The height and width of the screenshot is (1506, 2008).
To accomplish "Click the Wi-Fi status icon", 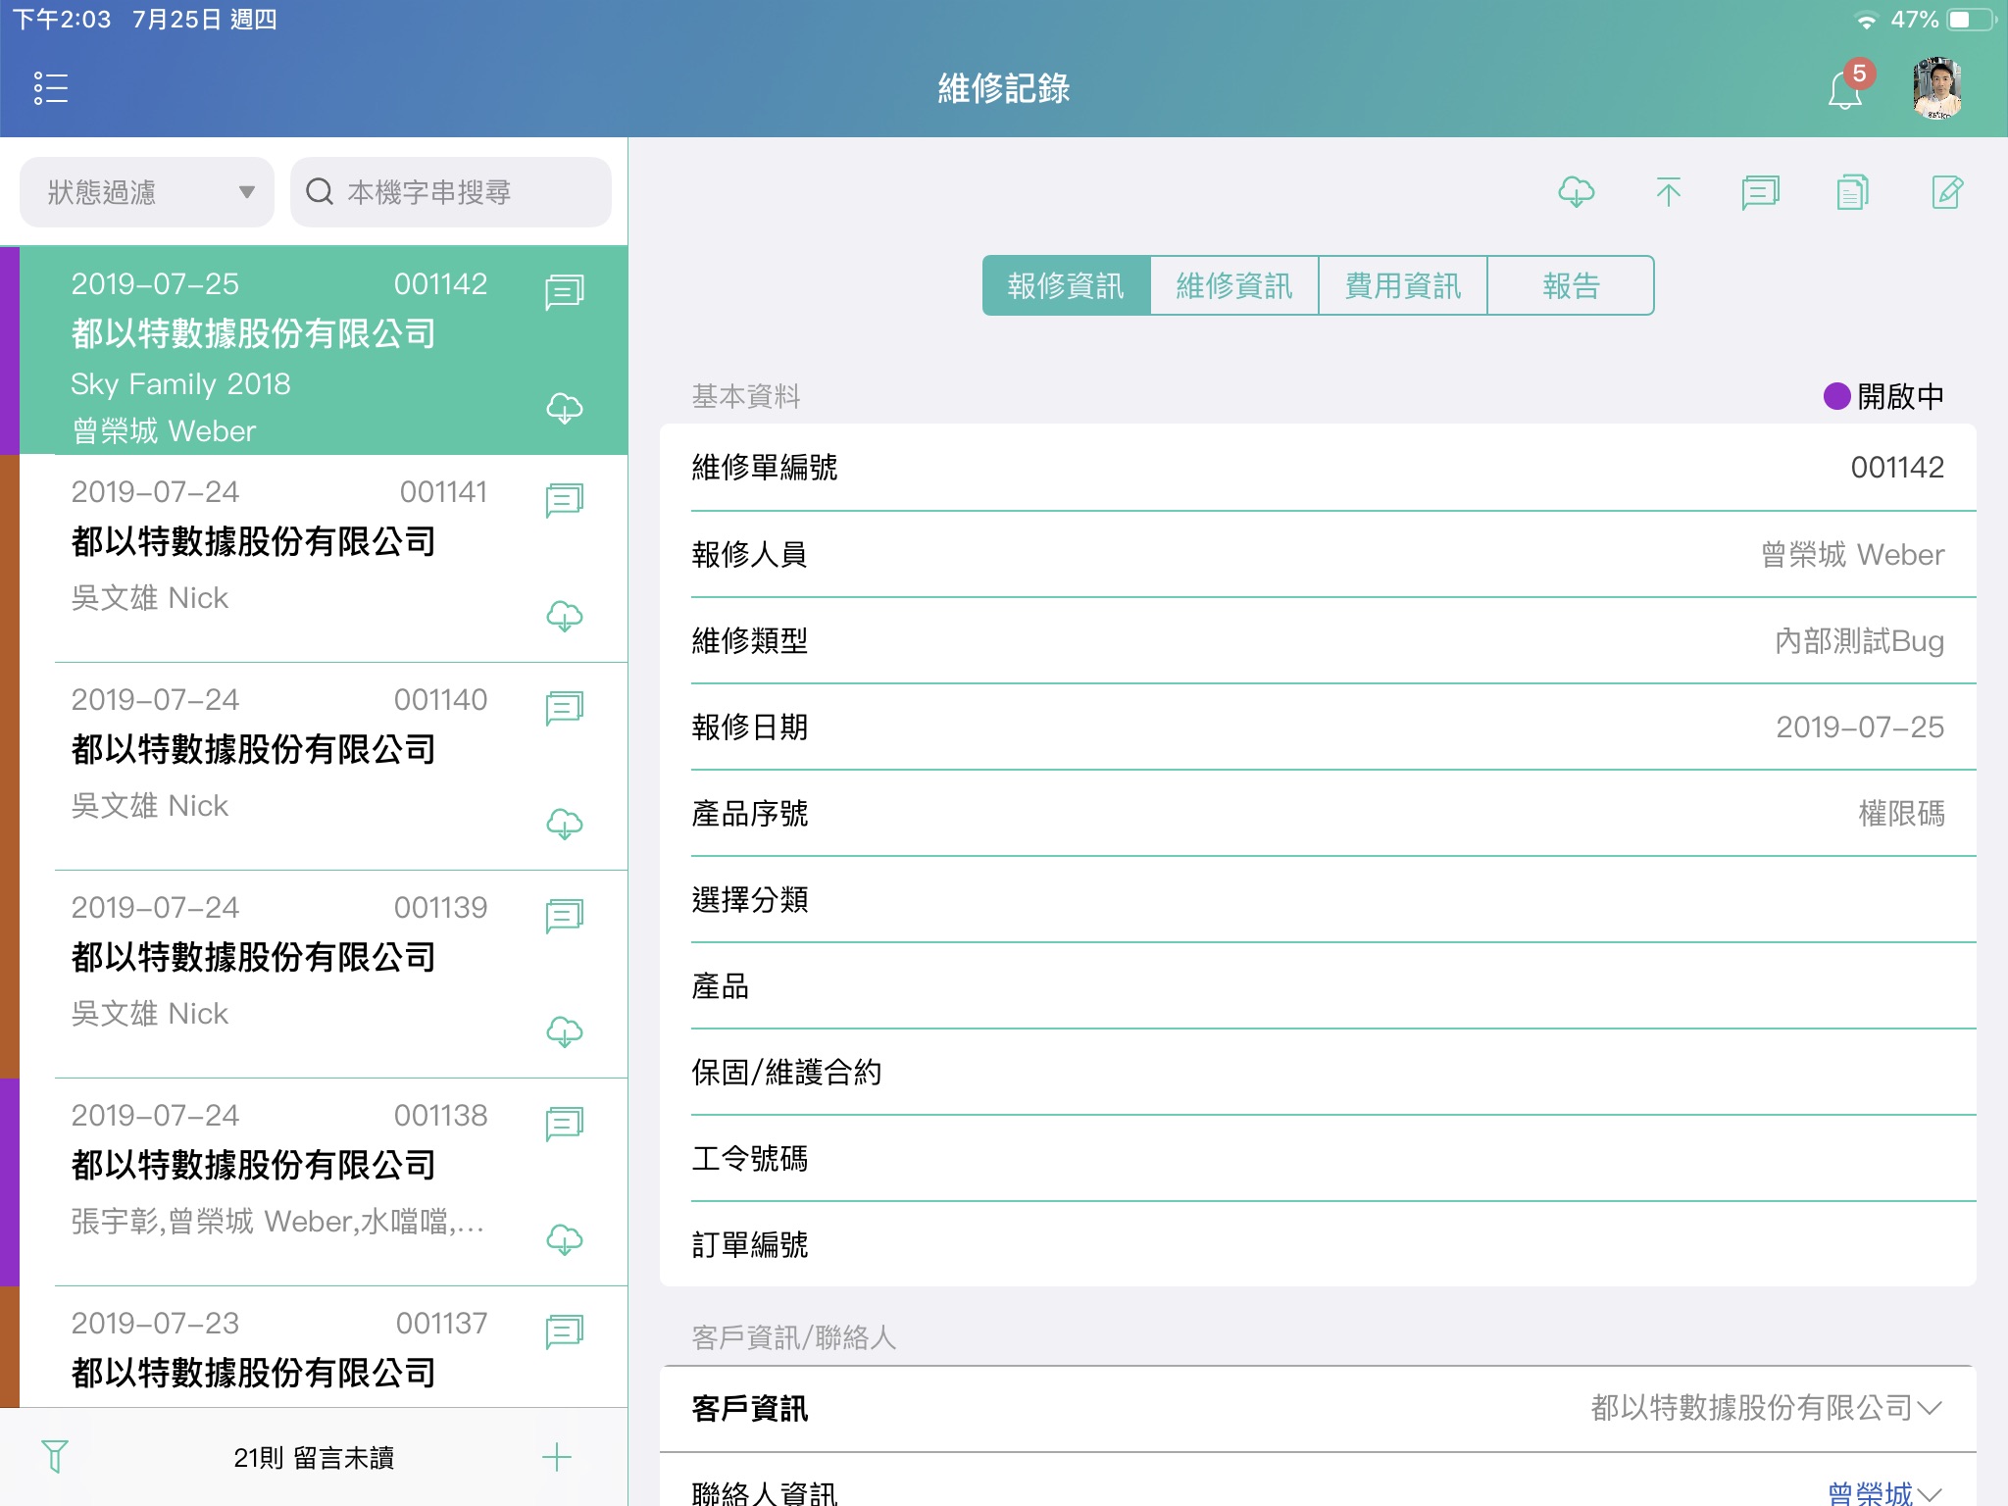I will 1866,20.
